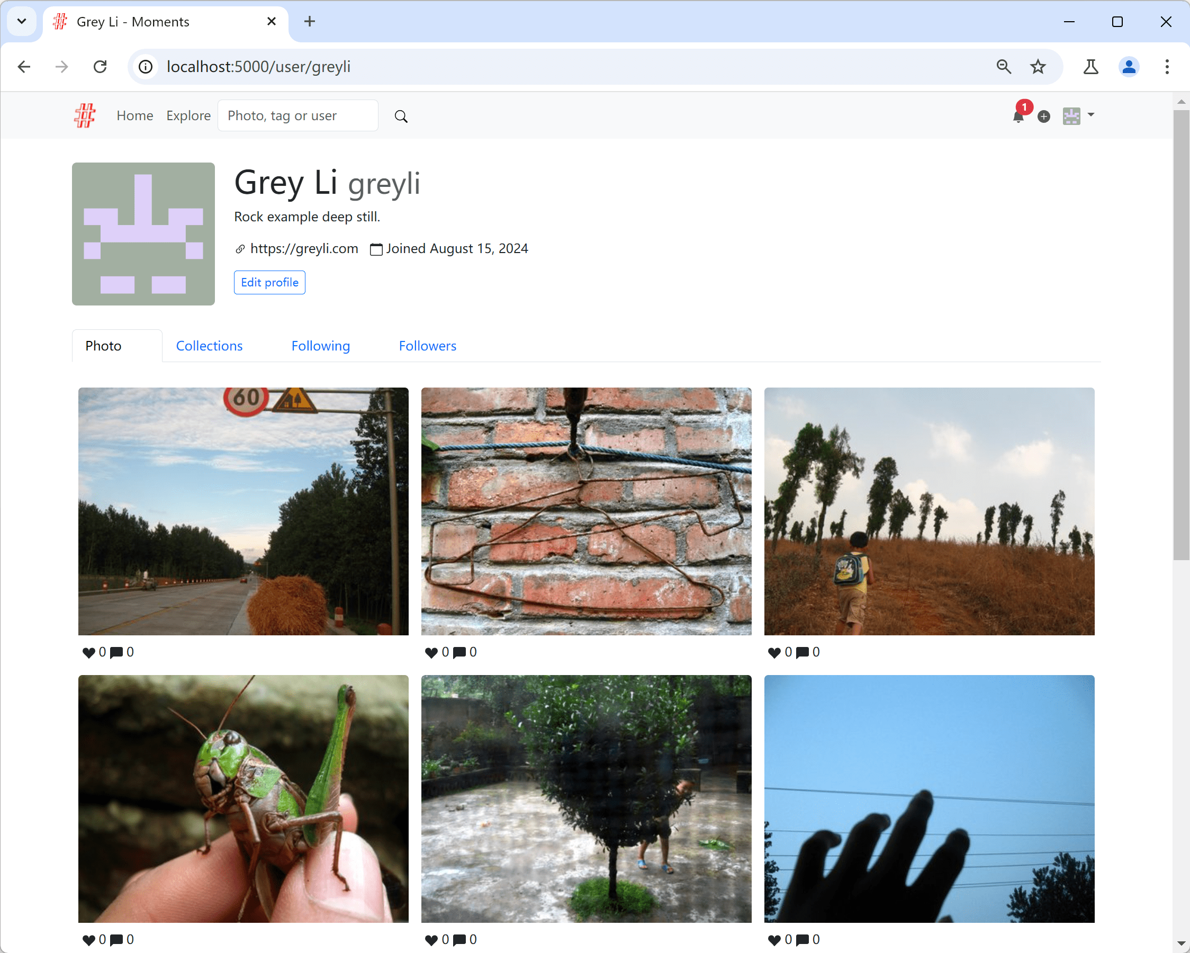Click the upload plus icon
Viewport: 1190px width, 953px height.
point(1043,116)
